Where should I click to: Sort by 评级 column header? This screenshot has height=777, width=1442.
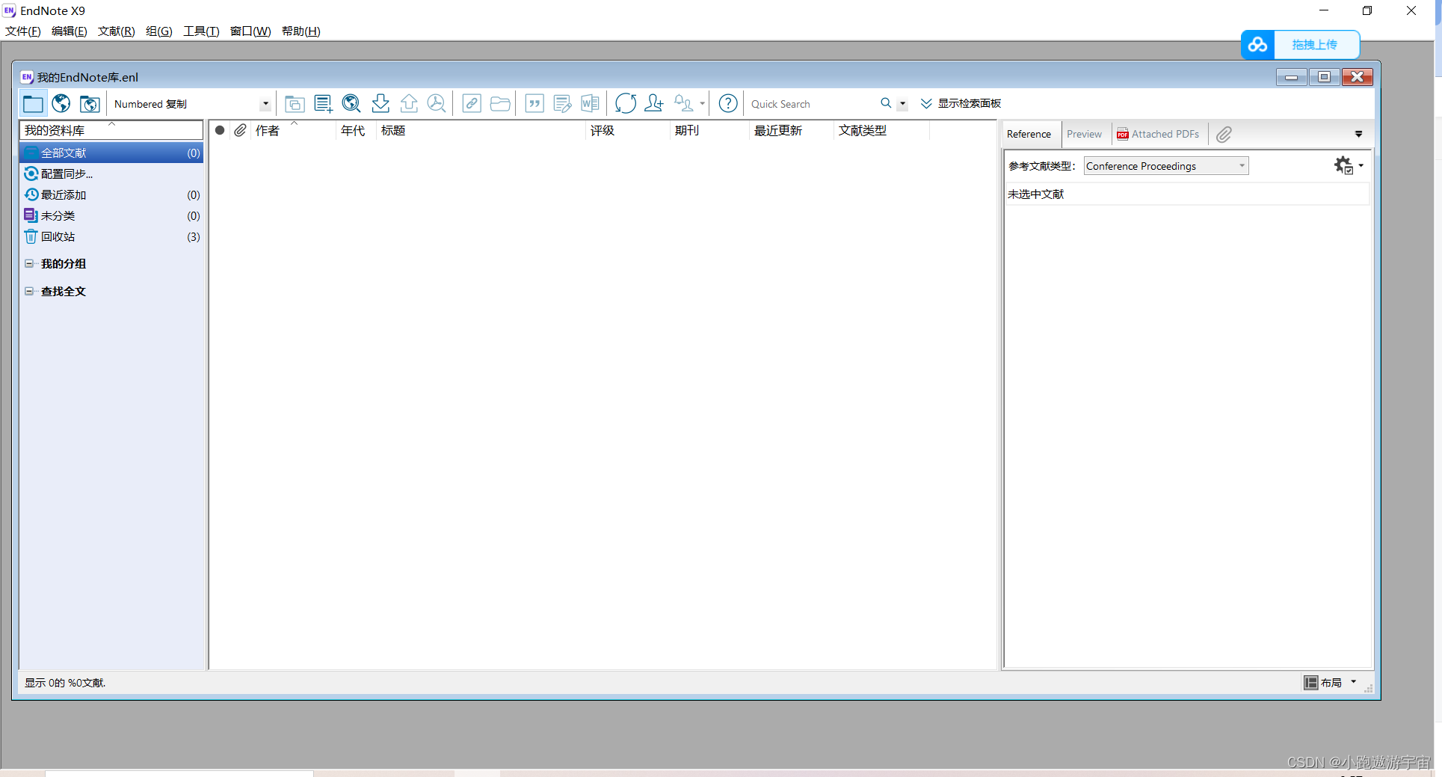628,130
